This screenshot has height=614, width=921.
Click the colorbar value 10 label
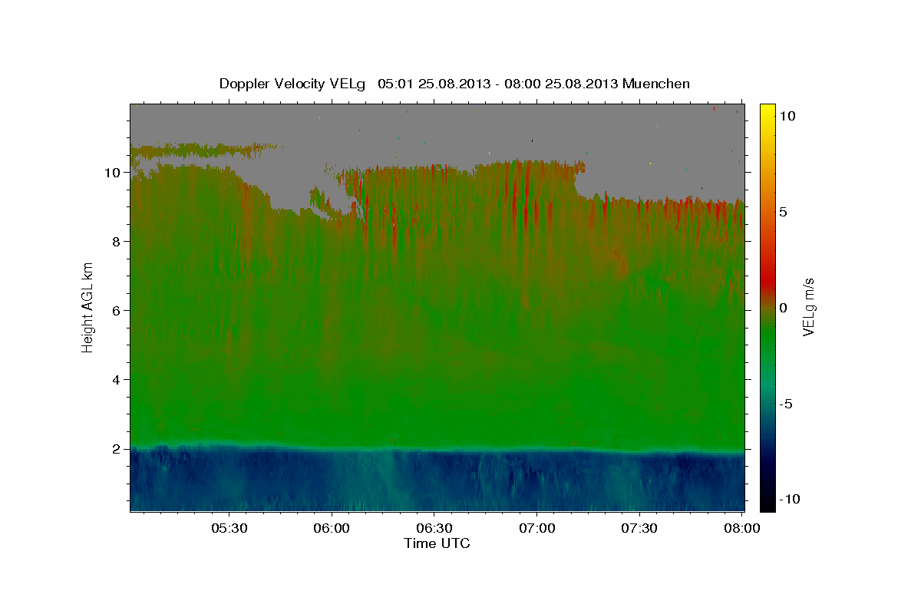(x=787, y=116)
